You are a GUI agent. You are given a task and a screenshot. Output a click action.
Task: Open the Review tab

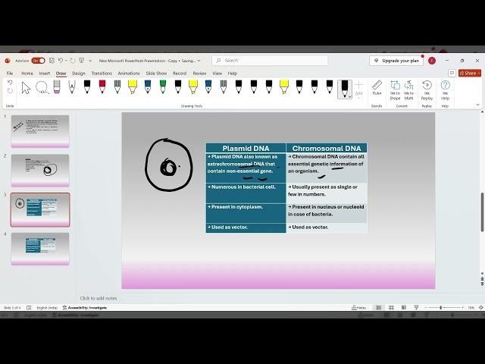pos(199,74)
